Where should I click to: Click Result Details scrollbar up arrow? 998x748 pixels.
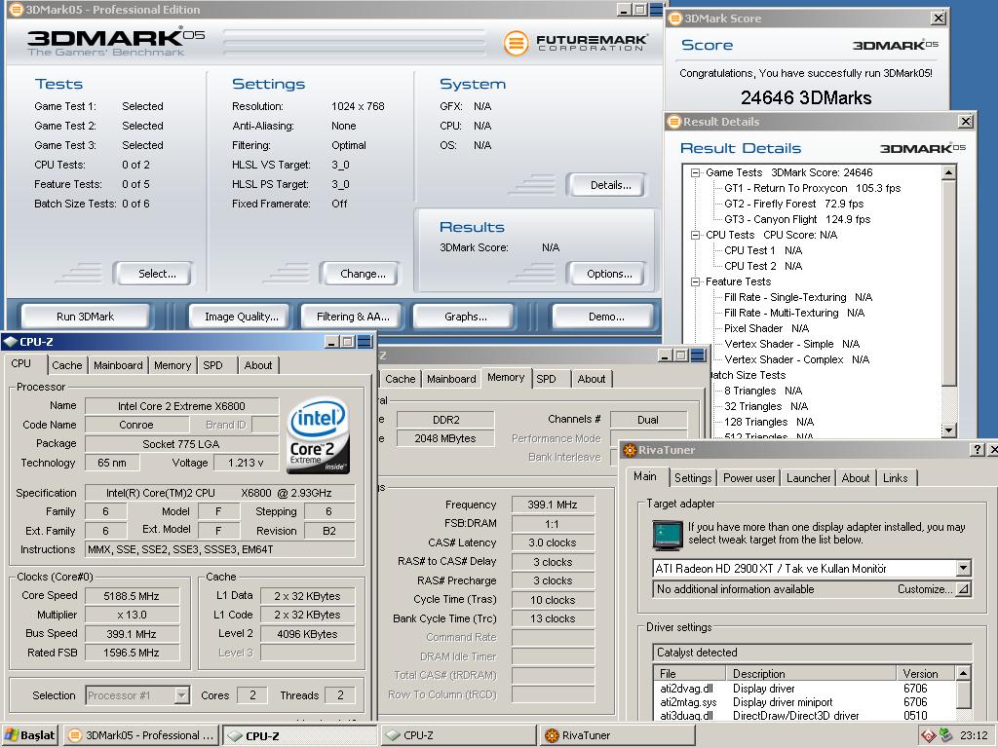(949, 173)
